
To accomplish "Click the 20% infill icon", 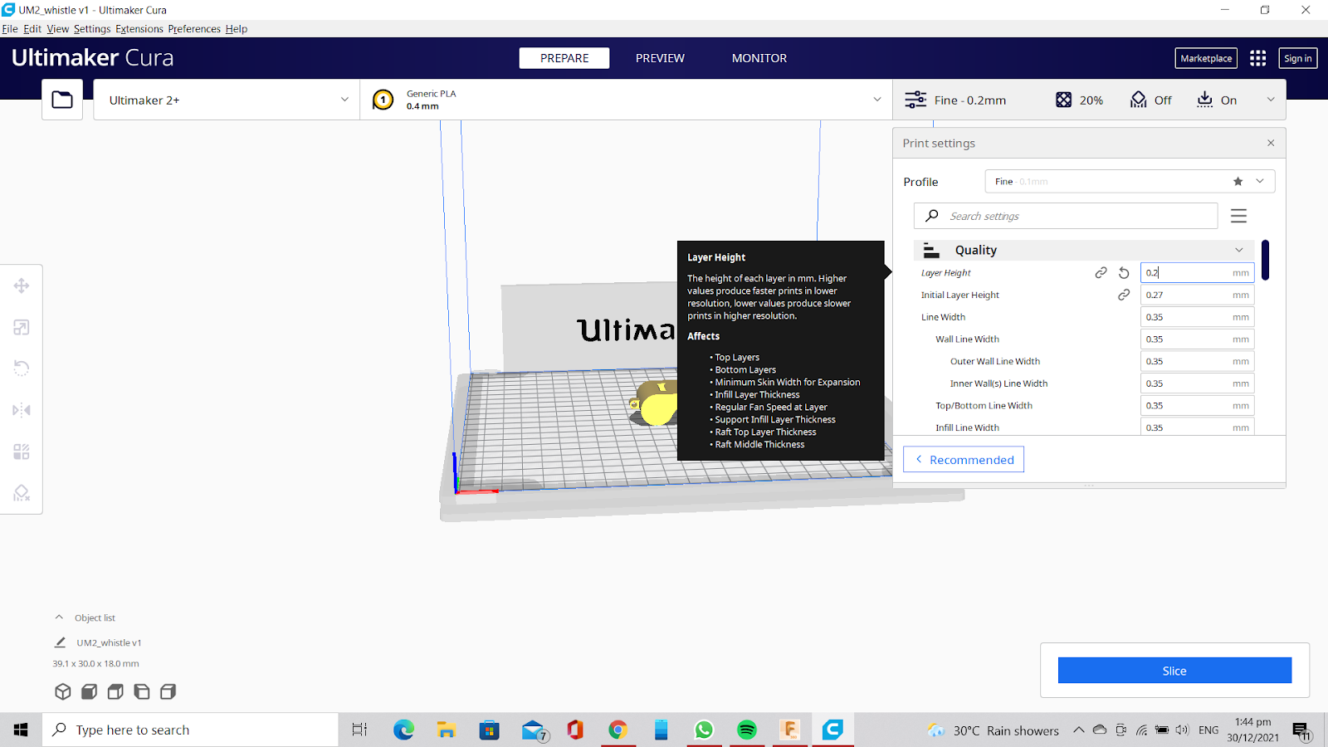I will 1063,100.
